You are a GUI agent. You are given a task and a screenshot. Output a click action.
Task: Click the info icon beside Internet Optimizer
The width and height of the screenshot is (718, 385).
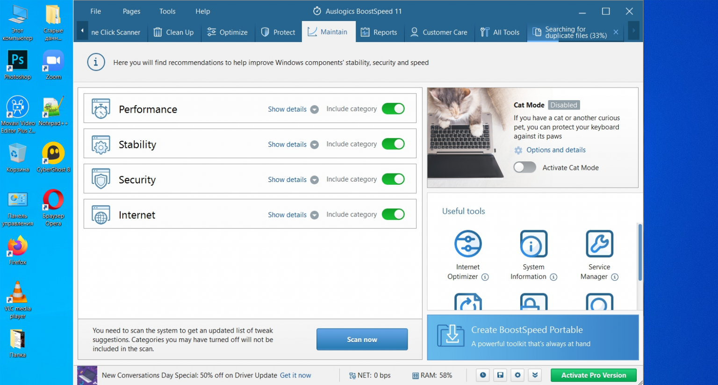pyautogui.click(x=485, y=277)
